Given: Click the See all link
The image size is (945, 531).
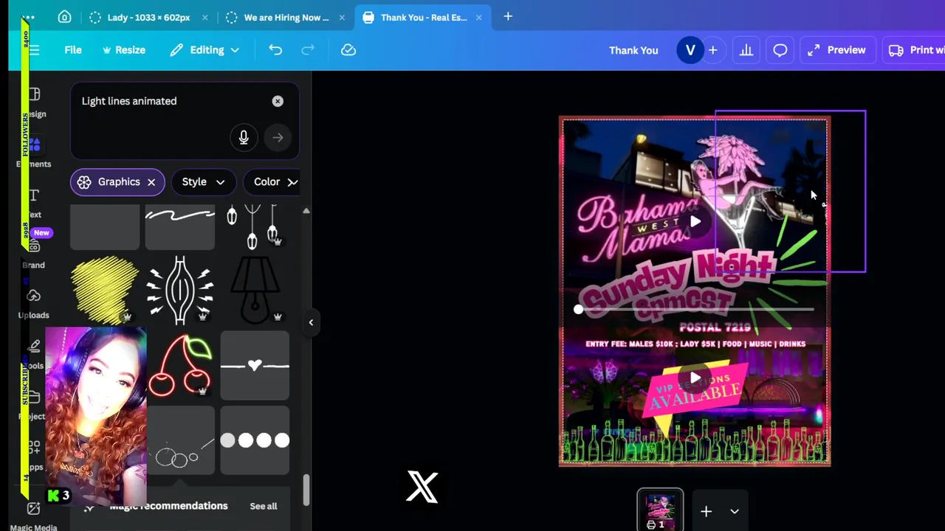Looking at the screenshot, I should coord(264,506).
